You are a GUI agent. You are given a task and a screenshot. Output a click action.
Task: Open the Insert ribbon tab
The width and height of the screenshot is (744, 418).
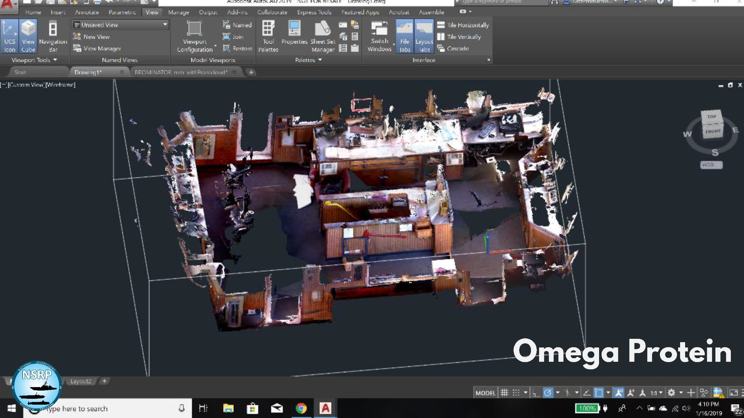[58, 12]
